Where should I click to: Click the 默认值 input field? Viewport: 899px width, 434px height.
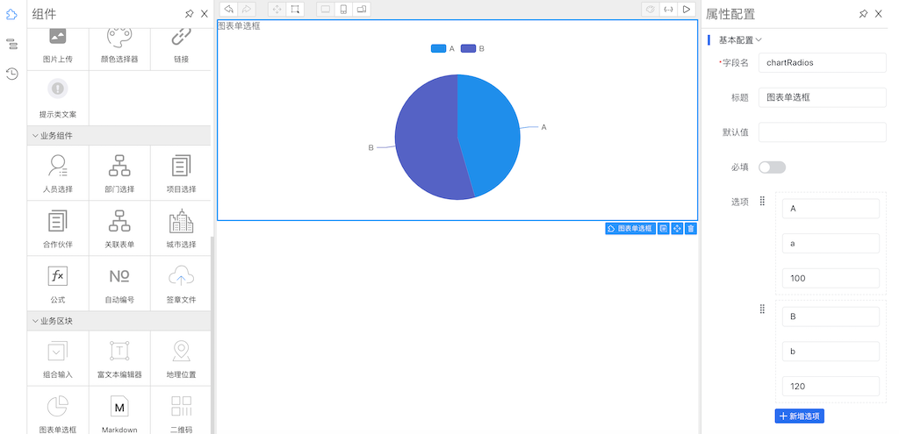(x=822, y=132)
